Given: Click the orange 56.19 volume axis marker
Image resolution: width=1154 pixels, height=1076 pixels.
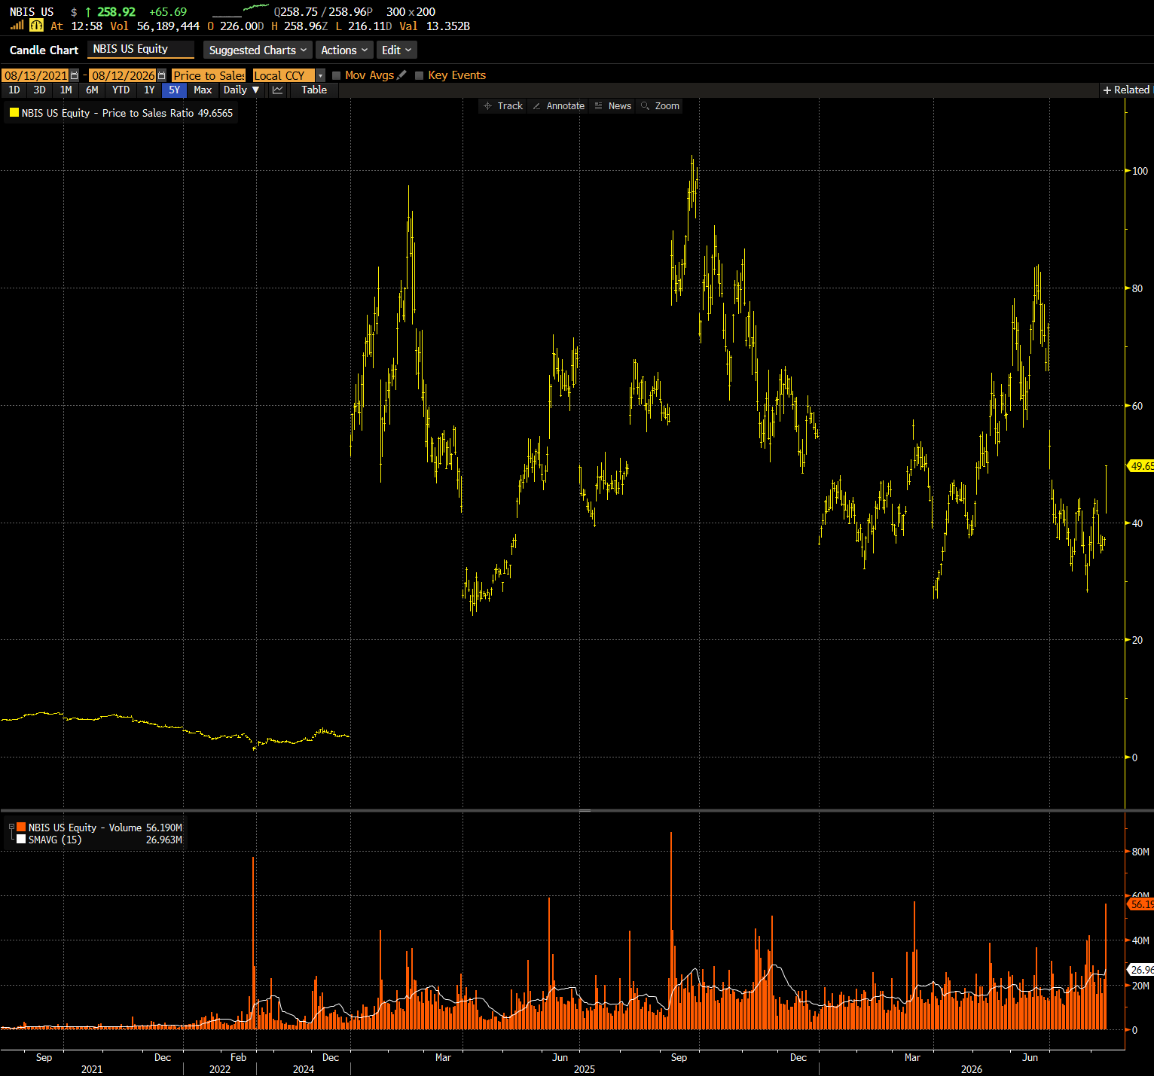Looking at the screenshot, I should point(1141,904).
